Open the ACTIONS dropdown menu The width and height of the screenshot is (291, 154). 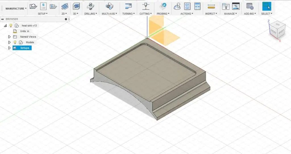point(187,14)
